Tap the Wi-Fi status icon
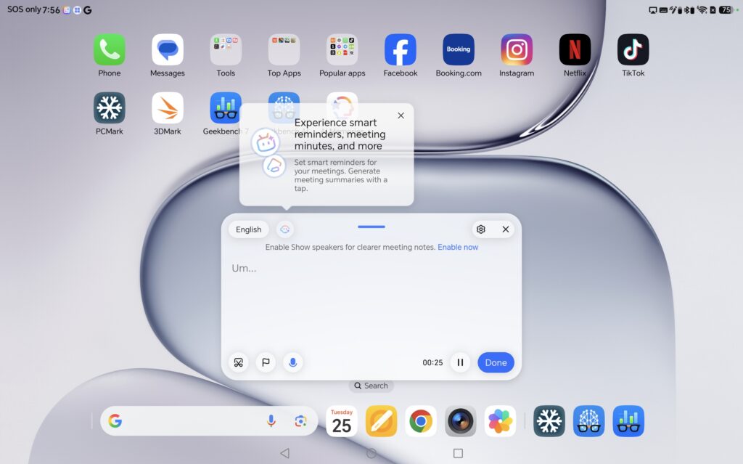Image resolution: width=743 pixels, height=464 pixels. [702, 9]
